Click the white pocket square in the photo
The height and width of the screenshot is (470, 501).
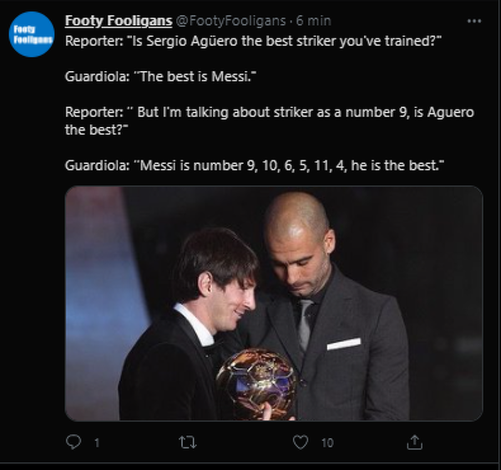(x=343, y=344)
